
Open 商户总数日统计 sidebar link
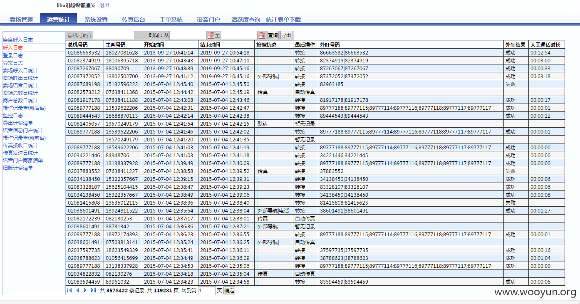[20, 100]
